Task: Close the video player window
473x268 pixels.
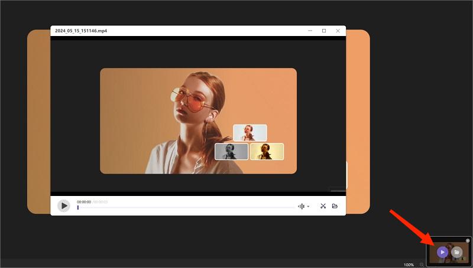Action: click(x=338, y=31)
